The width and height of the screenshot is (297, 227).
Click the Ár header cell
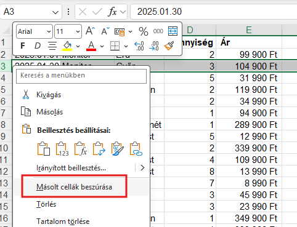coord(249,42)
